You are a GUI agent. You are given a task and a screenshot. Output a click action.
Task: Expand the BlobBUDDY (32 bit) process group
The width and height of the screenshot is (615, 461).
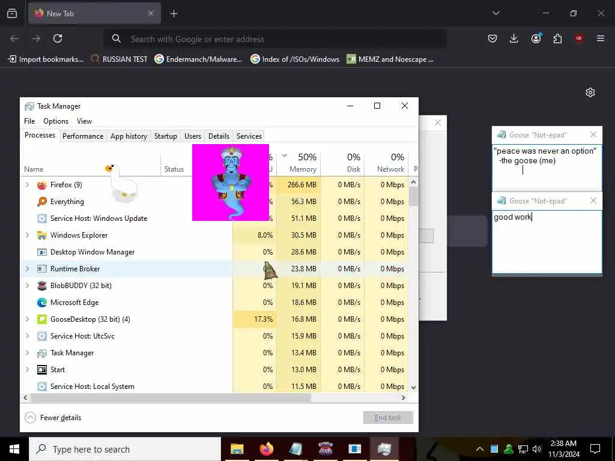(28, 286)
